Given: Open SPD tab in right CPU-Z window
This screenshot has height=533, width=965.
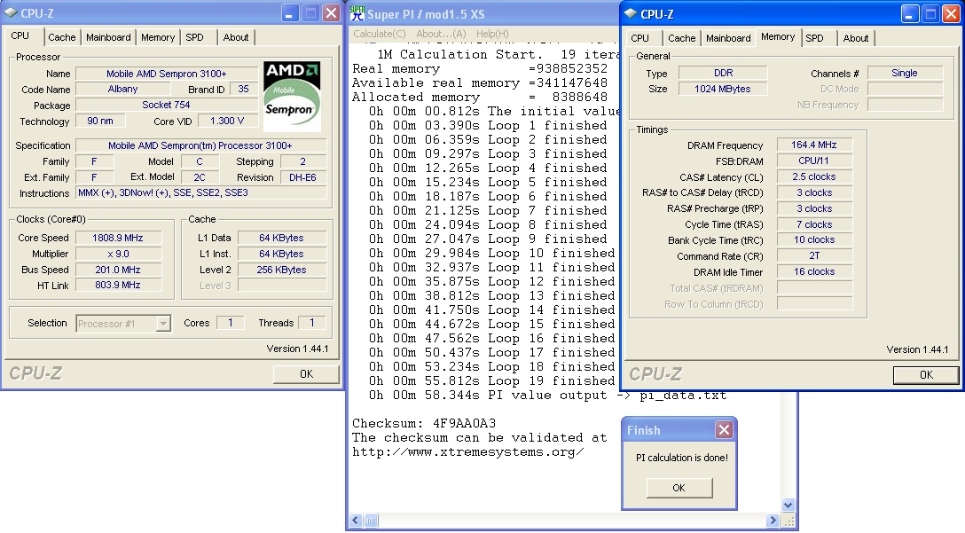Looking at the screenshot, I should (815, 38).
